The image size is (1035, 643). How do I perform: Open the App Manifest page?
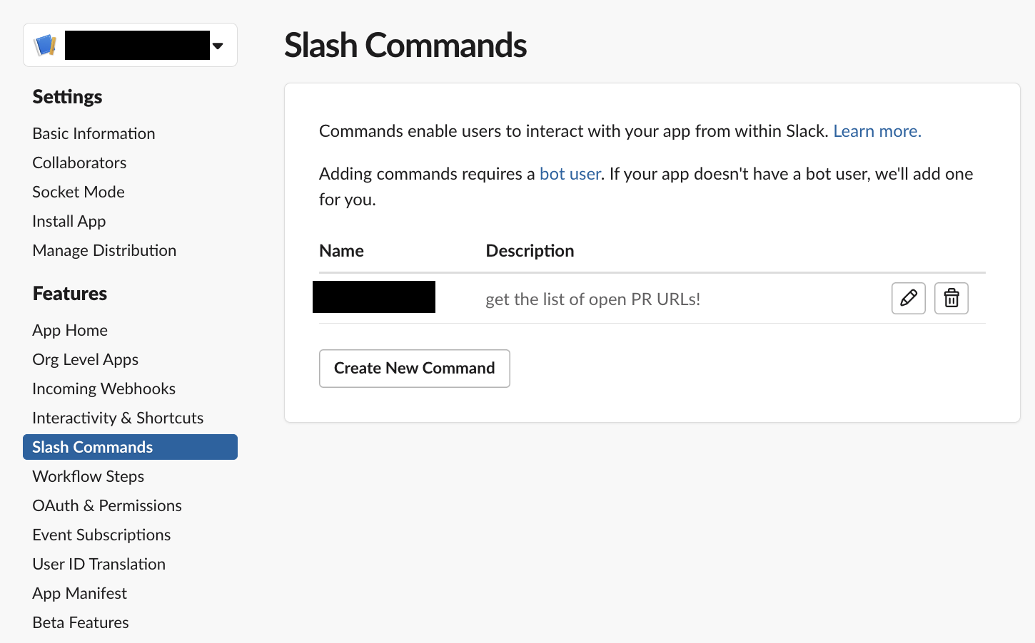tap(79, 593)
